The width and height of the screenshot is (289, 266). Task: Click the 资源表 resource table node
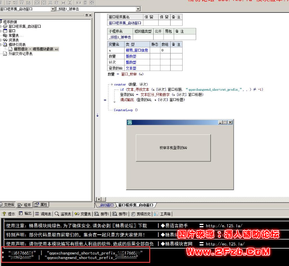(x=14, y=40)
